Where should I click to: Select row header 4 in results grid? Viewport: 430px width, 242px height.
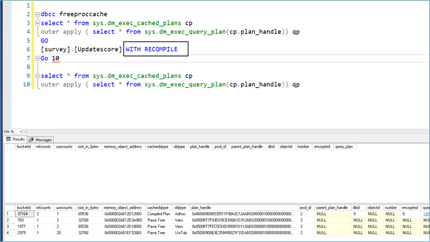point(10,233)
